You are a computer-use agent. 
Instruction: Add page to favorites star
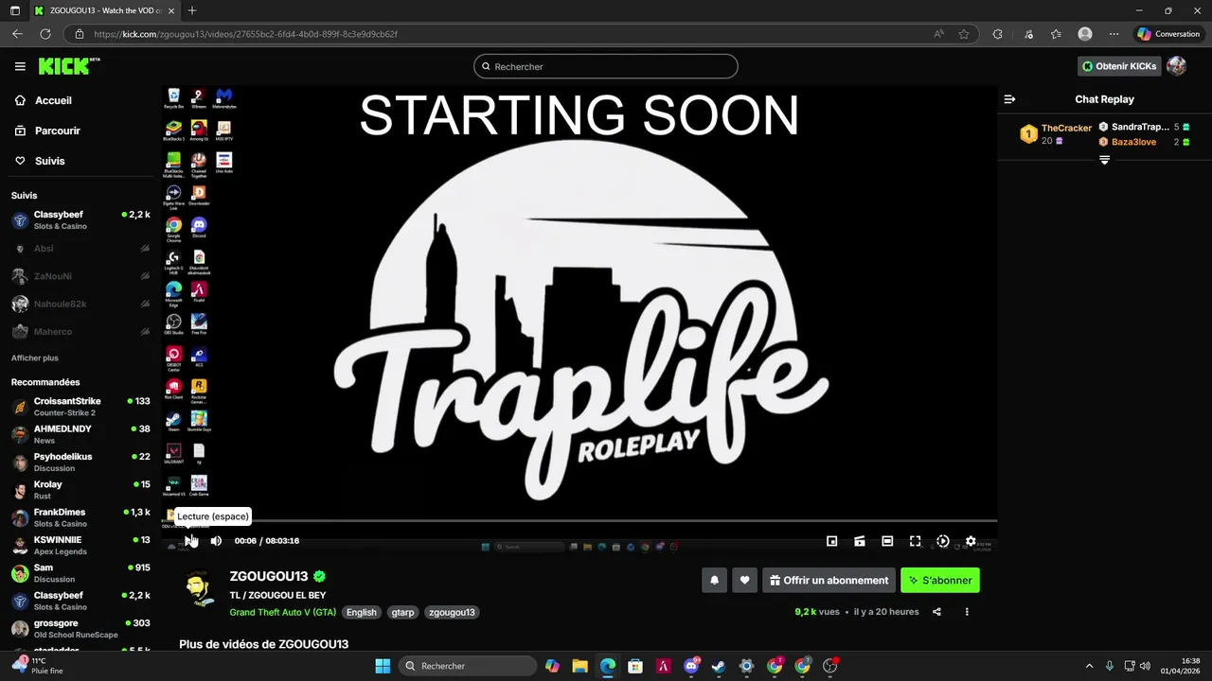[x=964, y=34]
